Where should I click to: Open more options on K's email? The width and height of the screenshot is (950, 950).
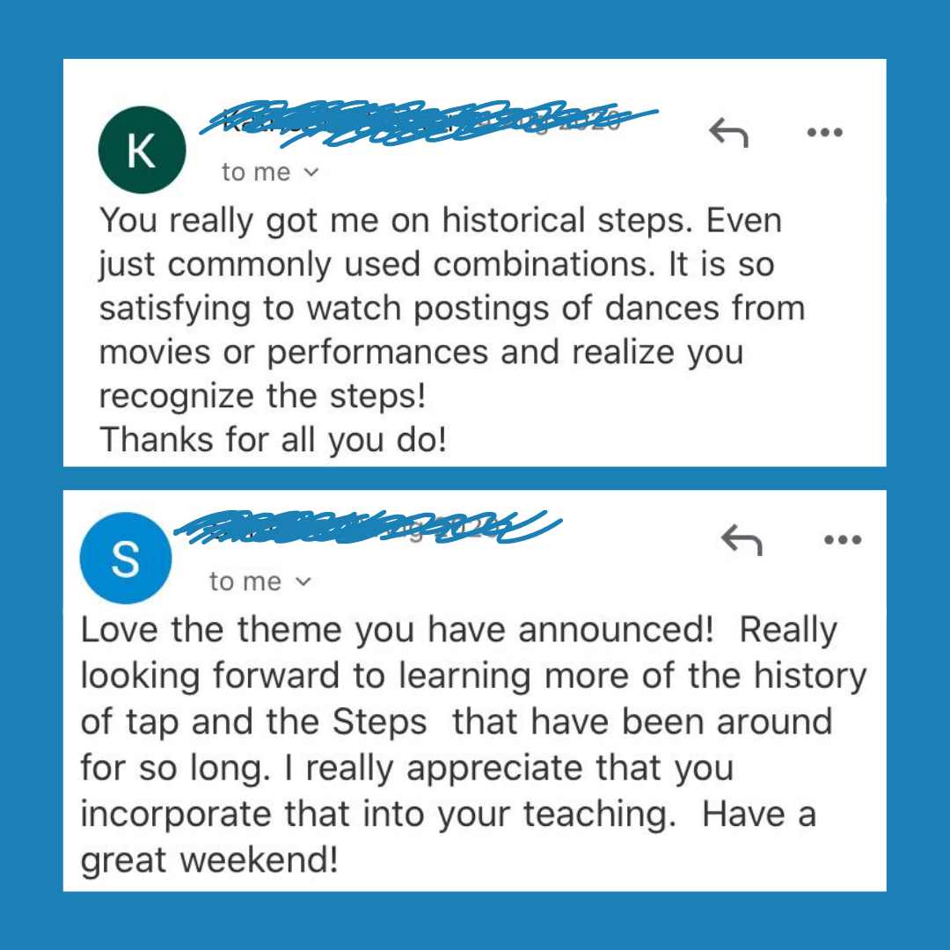click(x=824, y=133)
